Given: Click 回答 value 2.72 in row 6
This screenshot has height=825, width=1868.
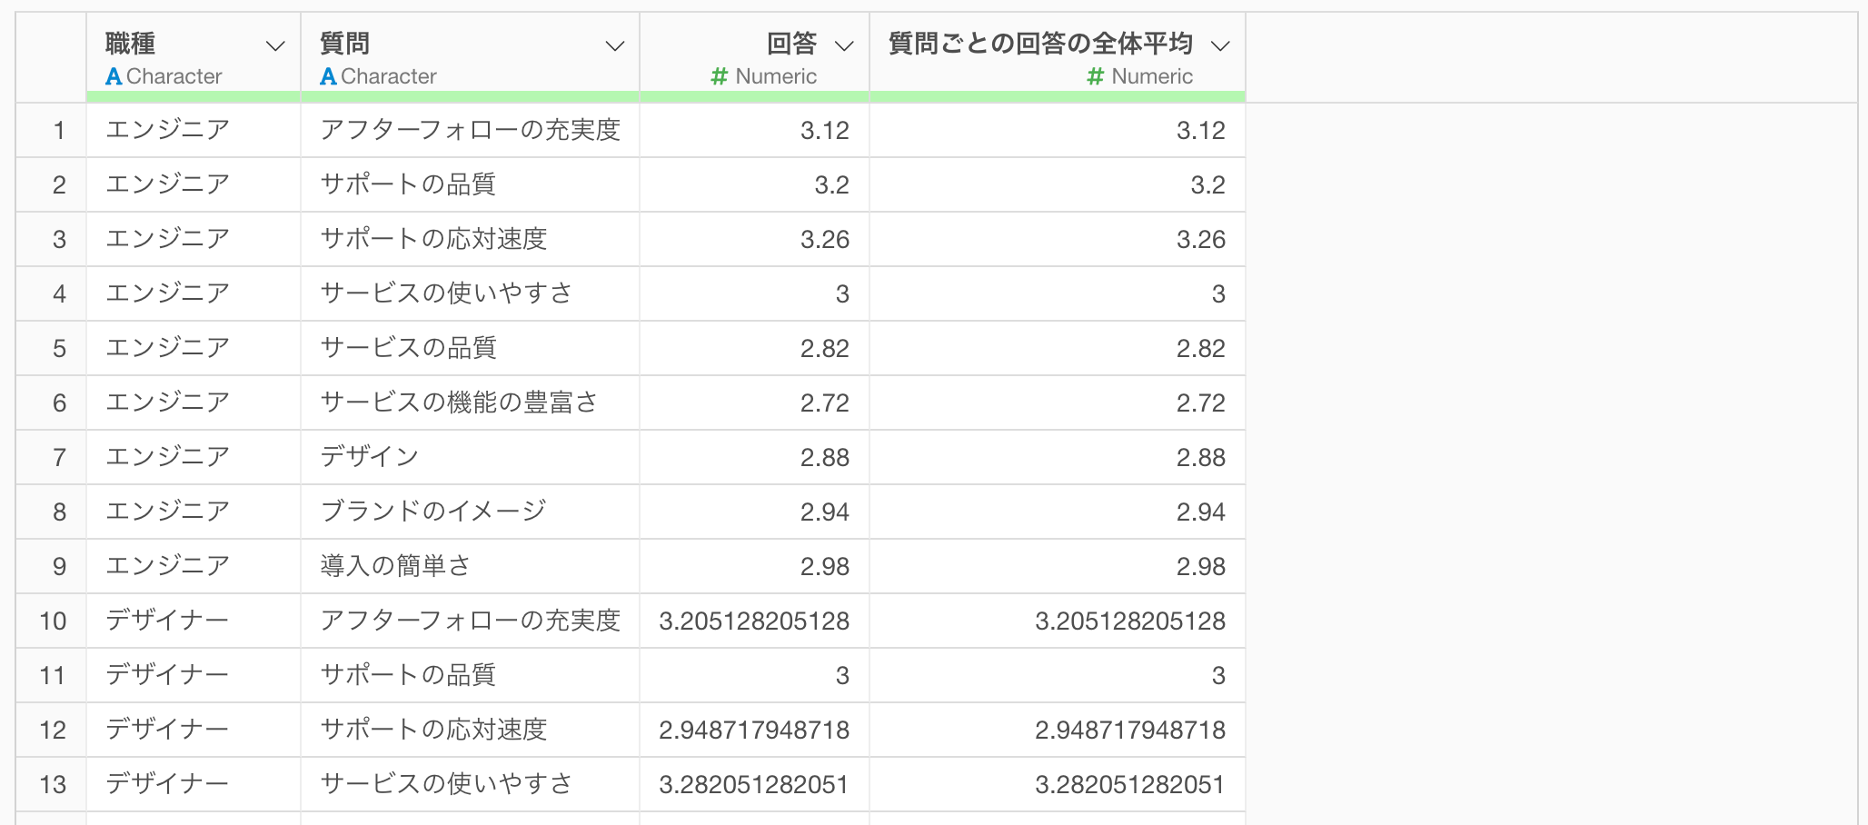Looking at the screenshot, I should [825, 403].
